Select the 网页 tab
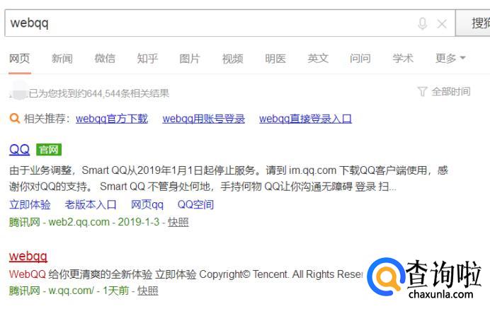Viewport: 490px width, 316px height. pyautogui.click(x=19, y=59)
